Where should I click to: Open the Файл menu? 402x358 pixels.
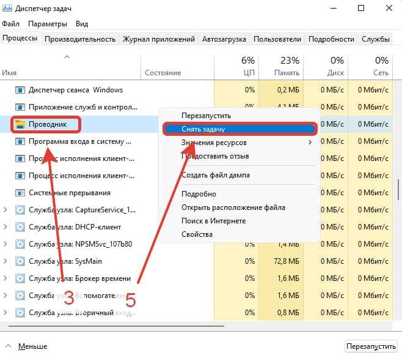[x=11, y=24]
